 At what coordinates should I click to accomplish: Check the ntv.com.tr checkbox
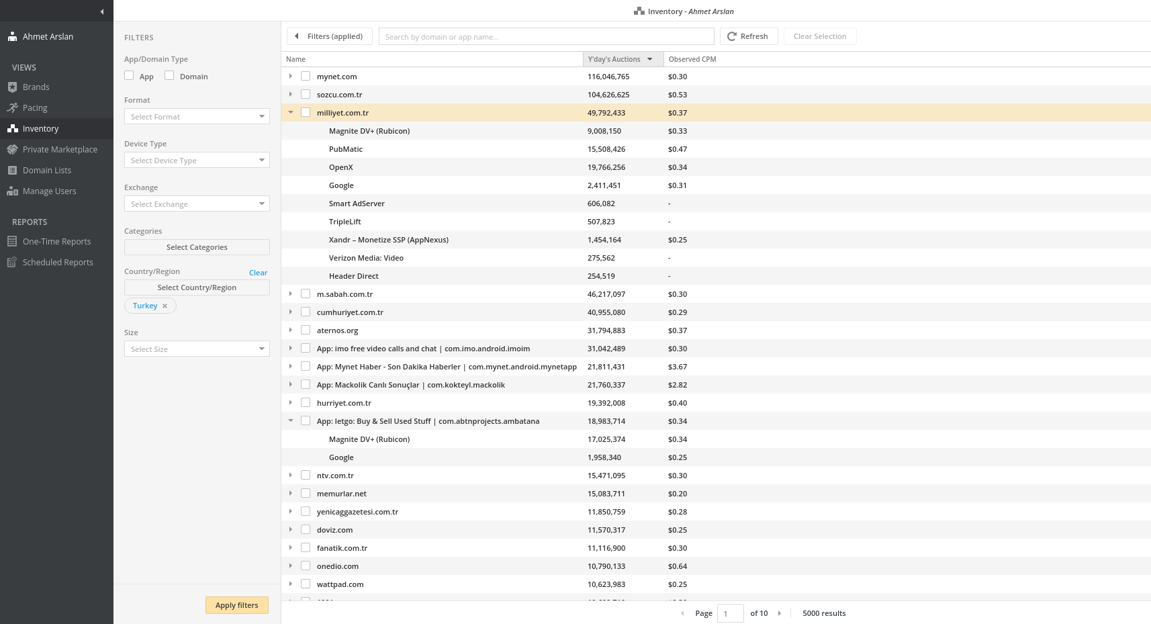(x=306, y=475)
